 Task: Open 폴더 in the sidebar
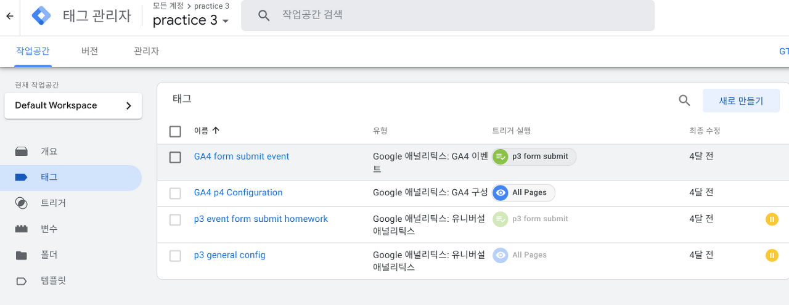(71, 255)
